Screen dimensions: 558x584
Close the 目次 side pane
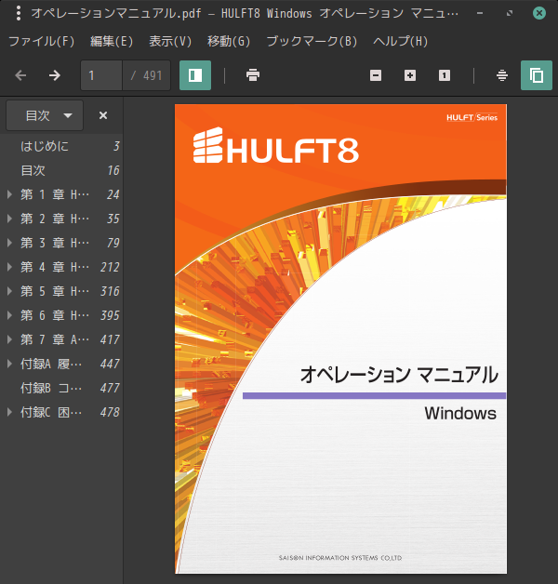click(x=103, y=115)
